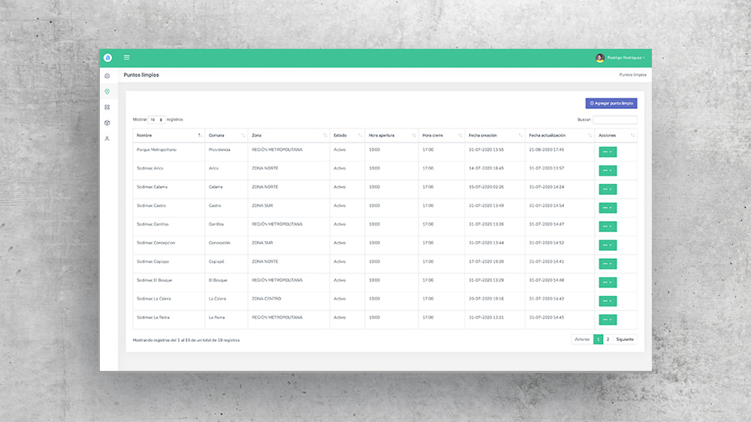Sort table by Nombre column
The height and width of the screenshot is (422, 751).
(168, 135)
